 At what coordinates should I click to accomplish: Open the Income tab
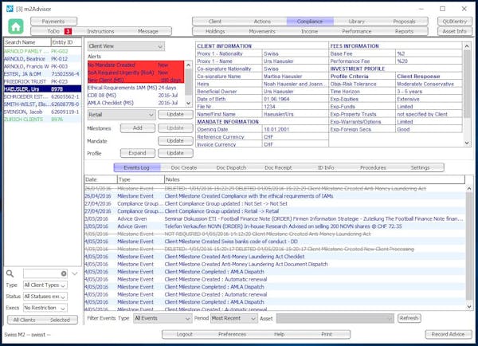[310, 31]
